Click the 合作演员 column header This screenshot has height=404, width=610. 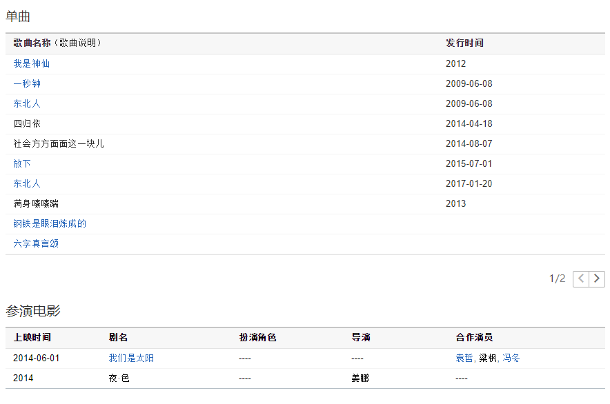tap(474, 337)
